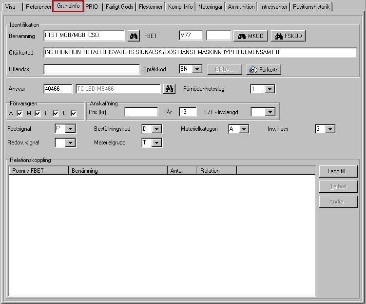Click the Antal column header
366x304 pixels.
(182, 171)
